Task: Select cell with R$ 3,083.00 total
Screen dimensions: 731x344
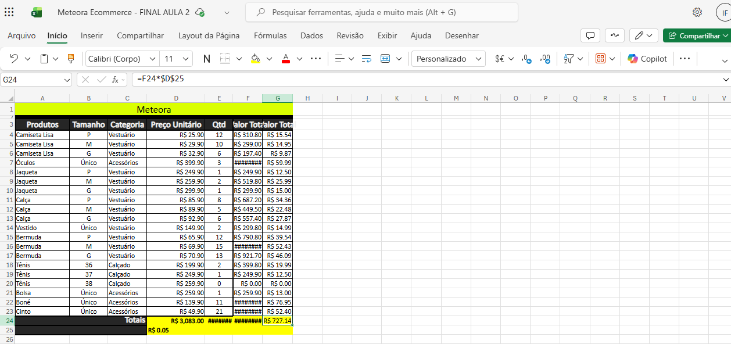Action: tap(175, 321)
